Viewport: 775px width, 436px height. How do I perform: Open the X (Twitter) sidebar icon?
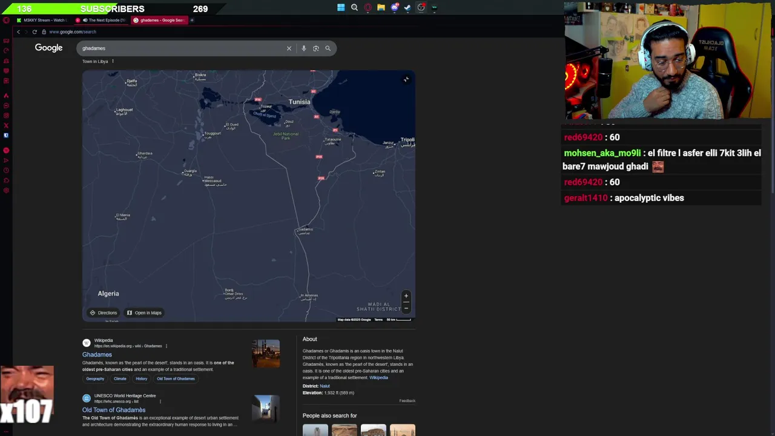pyautogui.click(x=6, y=125)
